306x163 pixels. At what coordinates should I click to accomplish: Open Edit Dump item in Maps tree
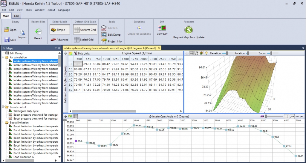[x=16, y=53]
